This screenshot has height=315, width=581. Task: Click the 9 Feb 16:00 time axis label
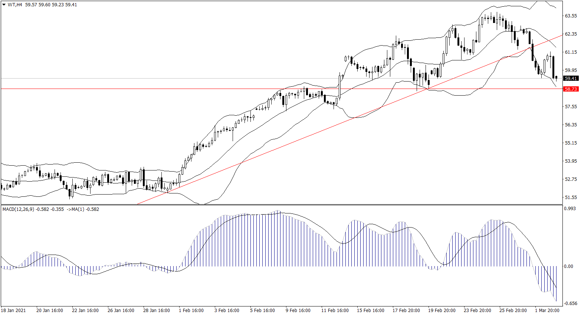298,311
